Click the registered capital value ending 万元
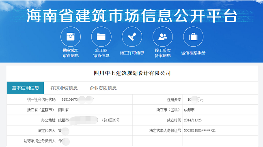 195,99
